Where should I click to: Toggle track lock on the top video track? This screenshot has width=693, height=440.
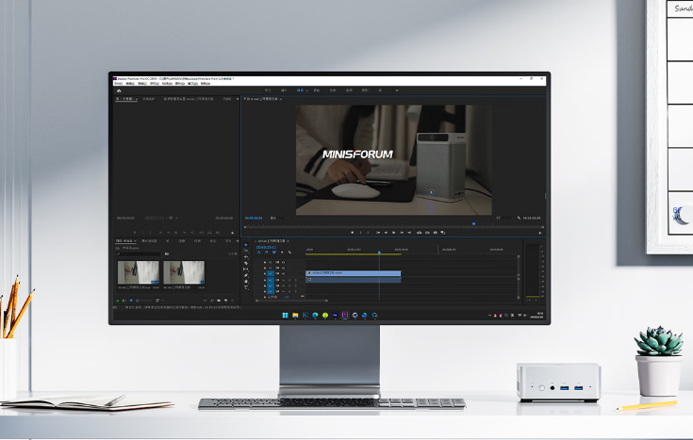264,263
